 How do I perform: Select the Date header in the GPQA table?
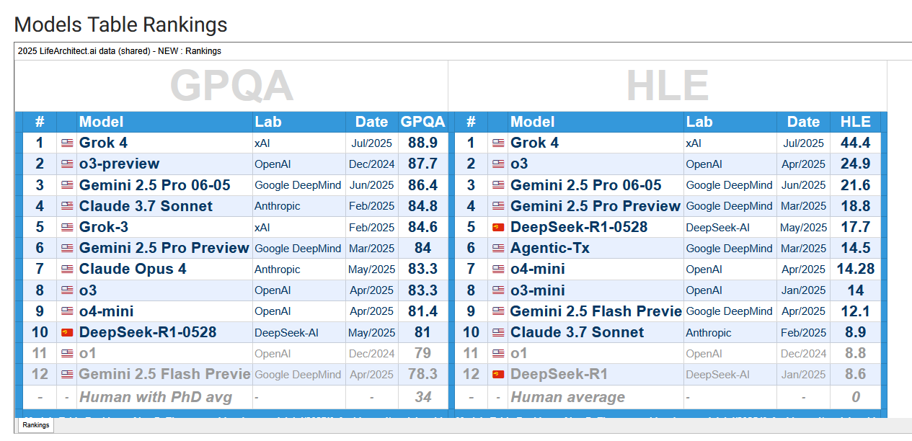click(x=372, y=122)
